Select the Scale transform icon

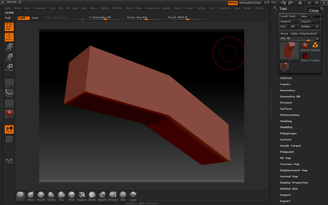coord(8,58)
